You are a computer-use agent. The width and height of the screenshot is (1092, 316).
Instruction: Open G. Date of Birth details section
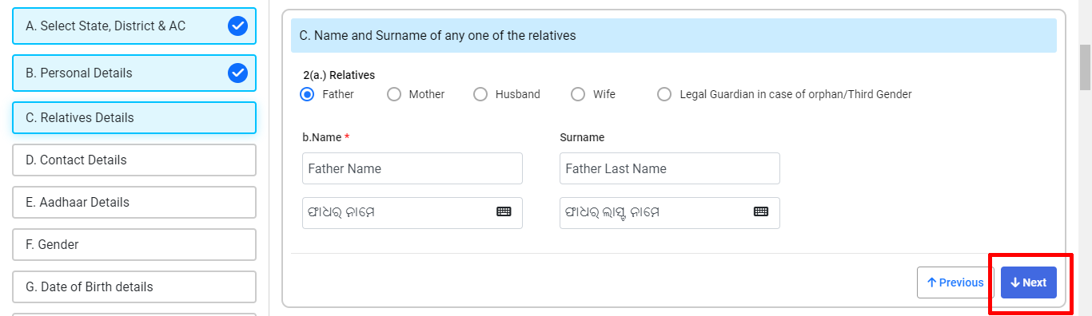click(134, 286)
